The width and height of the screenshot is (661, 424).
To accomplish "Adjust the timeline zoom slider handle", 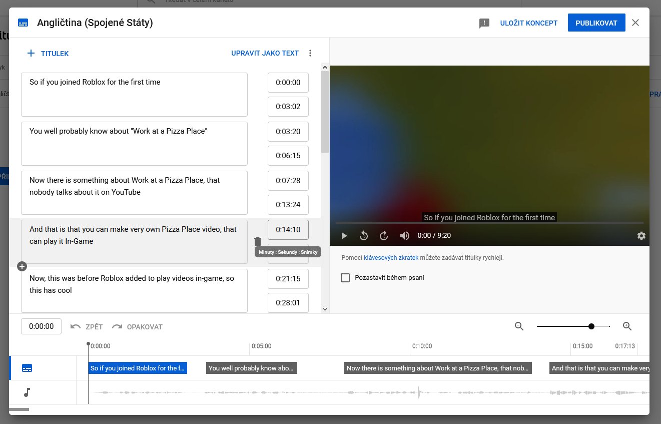I will tap(591, 326).
